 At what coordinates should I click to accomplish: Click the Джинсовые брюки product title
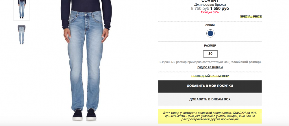(210, 5)
